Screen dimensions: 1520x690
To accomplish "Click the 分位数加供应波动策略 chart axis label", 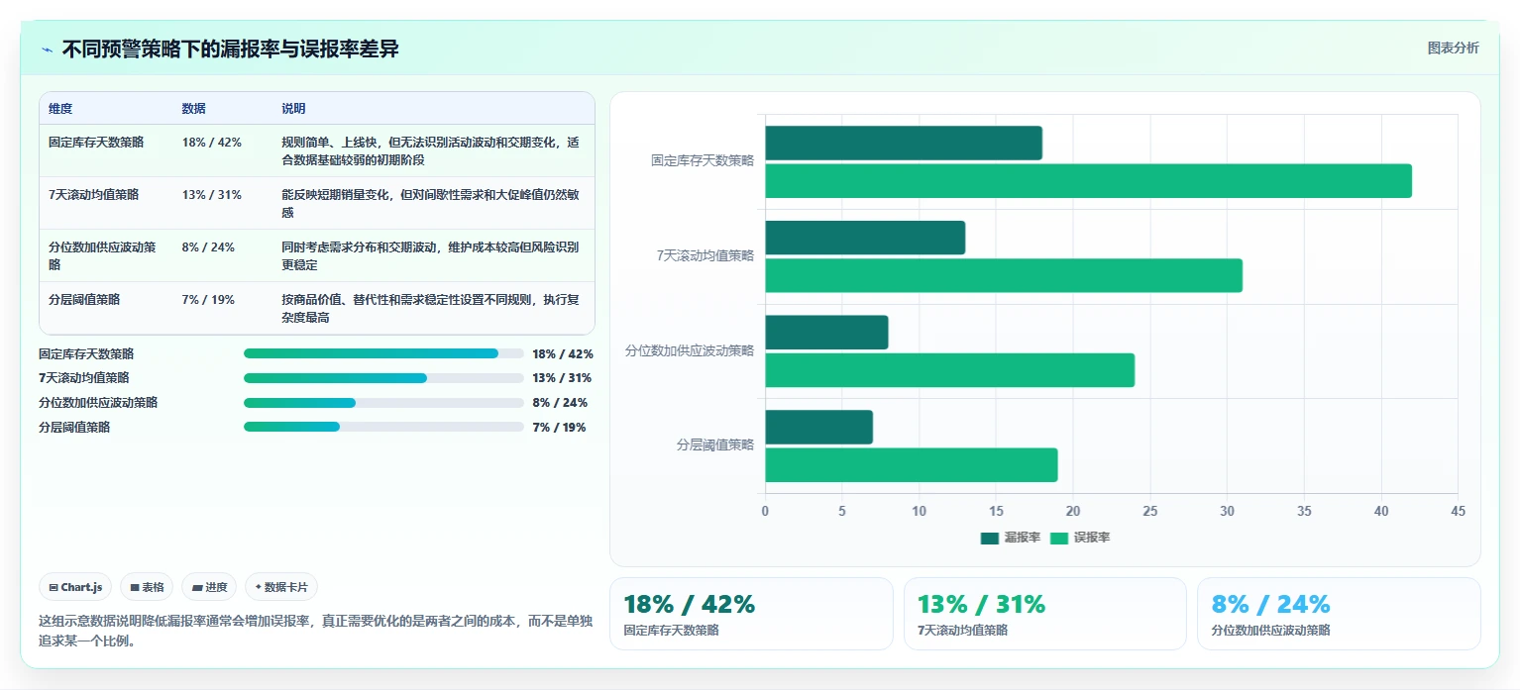I will 690,350.
